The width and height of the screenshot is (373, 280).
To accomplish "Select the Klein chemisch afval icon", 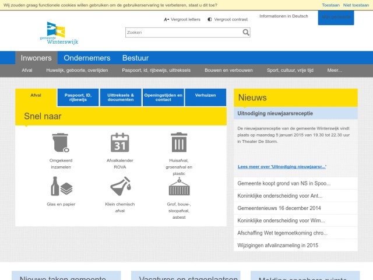I will [x=119, y=187].
